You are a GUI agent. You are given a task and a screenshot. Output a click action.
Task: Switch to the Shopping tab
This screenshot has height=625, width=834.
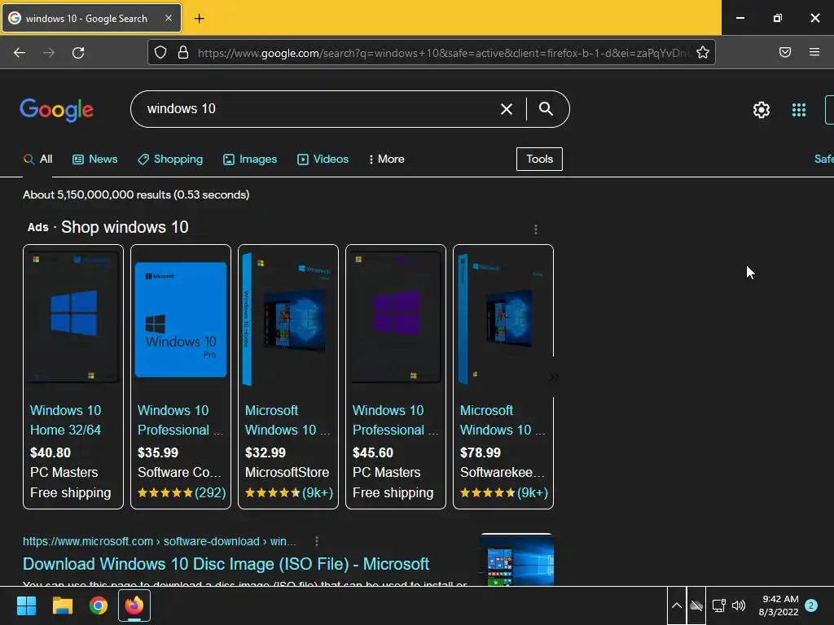(x=170, y=159)
